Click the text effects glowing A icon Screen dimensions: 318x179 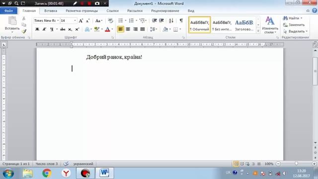tap(87, 29)
